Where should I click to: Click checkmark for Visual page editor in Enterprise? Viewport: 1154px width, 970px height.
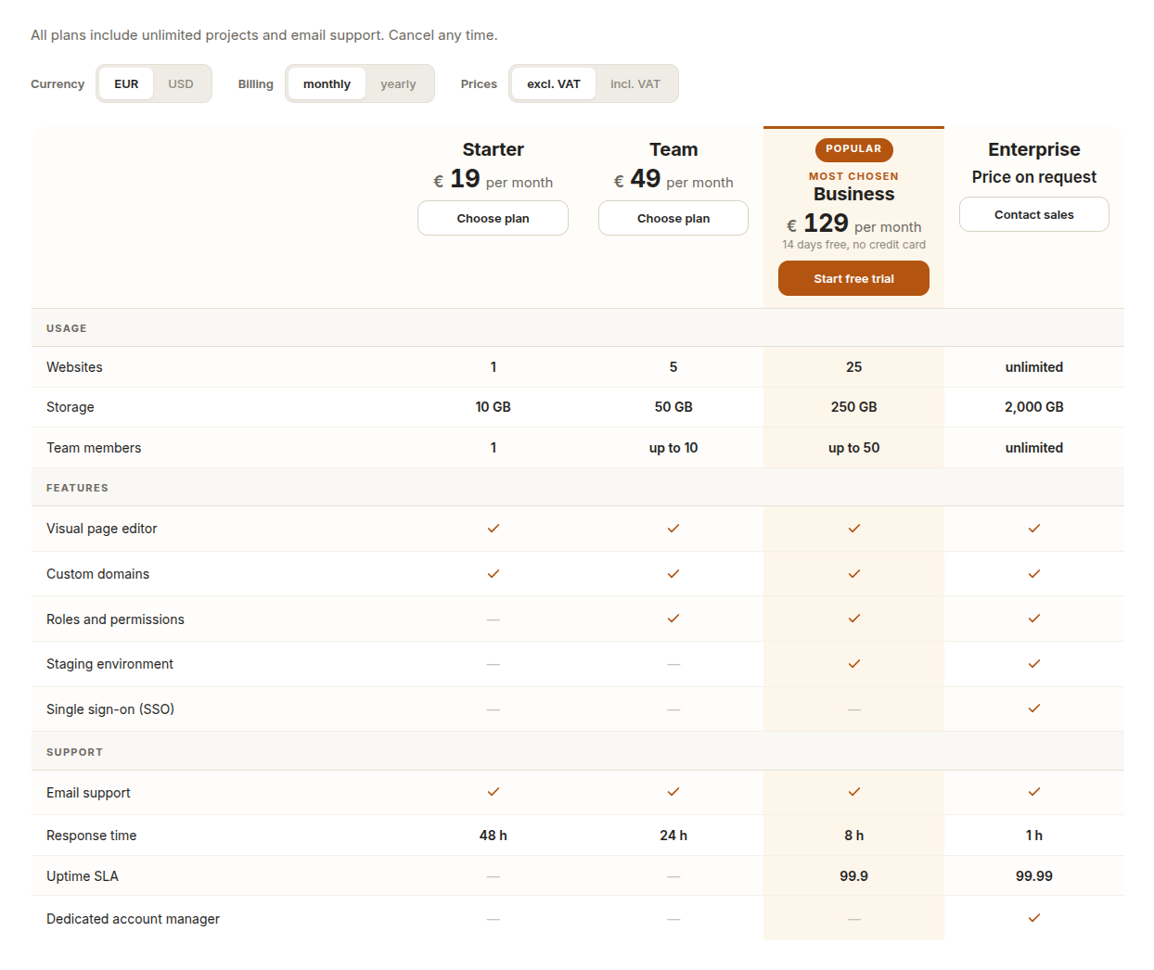tap(1034, 529)
